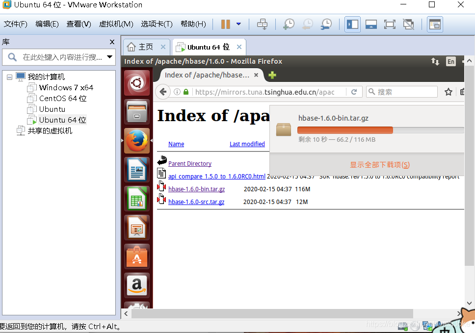The height and width of the screenshot is (333, 475).
Task: Click the horizontal scrollbar of the VM view
Action: click(272, 313)
